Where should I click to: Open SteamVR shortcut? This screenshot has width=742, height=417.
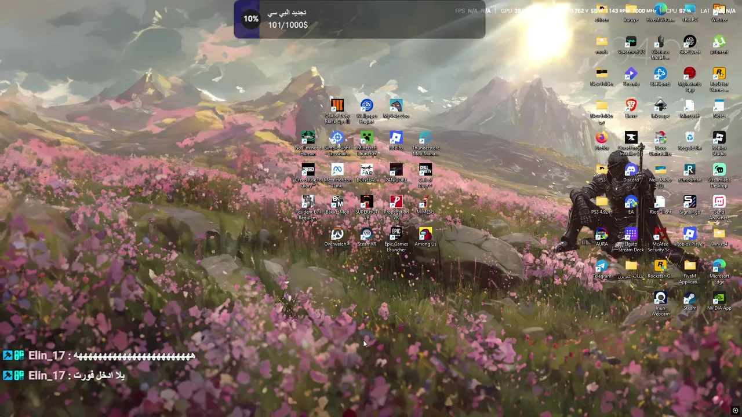[x=366, y=233]
